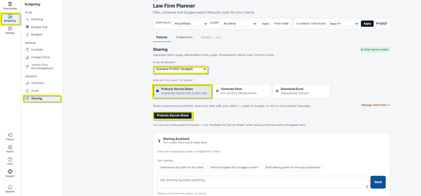Choose the Prokurio Secure Share option

pyautogui.click(x=182, y=91)
